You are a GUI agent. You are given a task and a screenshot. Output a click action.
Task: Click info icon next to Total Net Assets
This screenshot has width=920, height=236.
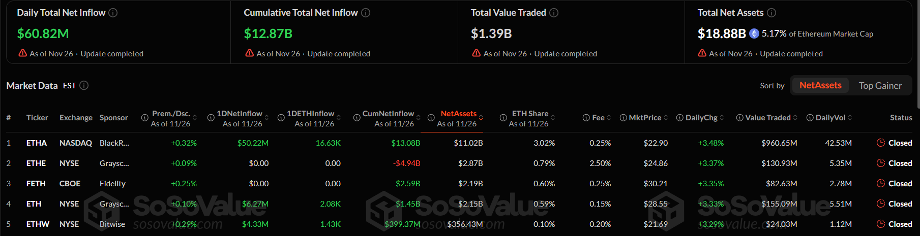click(771, 13)
